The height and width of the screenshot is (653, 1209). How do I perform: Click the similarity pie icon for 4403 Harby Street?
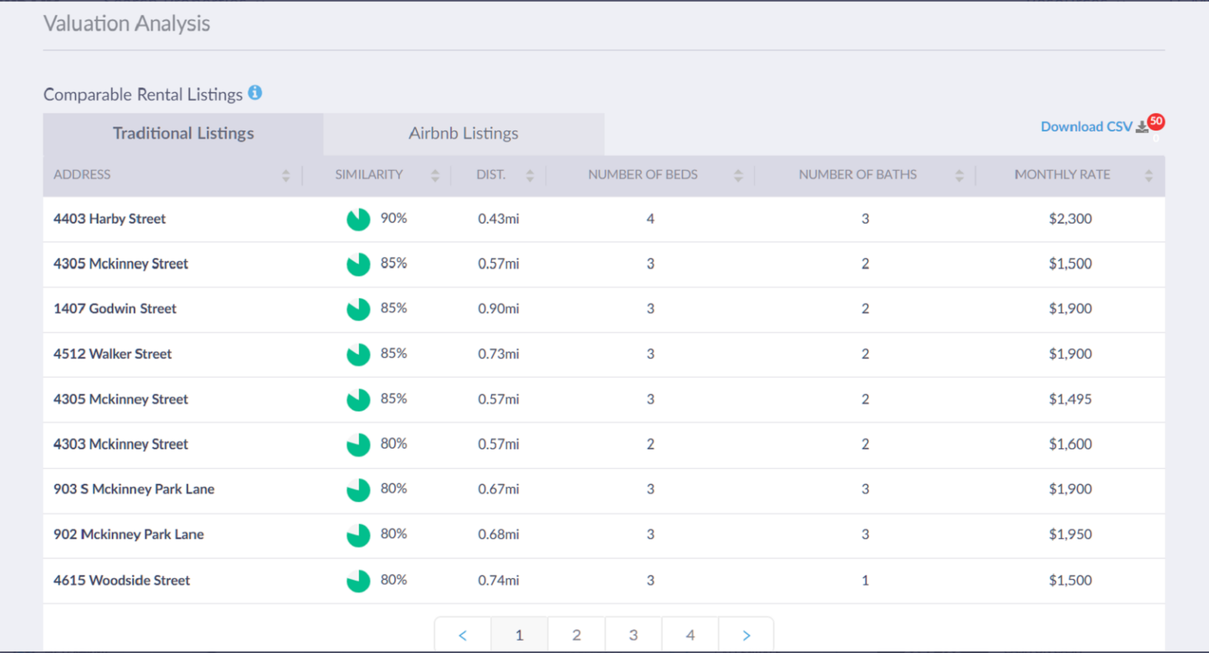[358, 219]
